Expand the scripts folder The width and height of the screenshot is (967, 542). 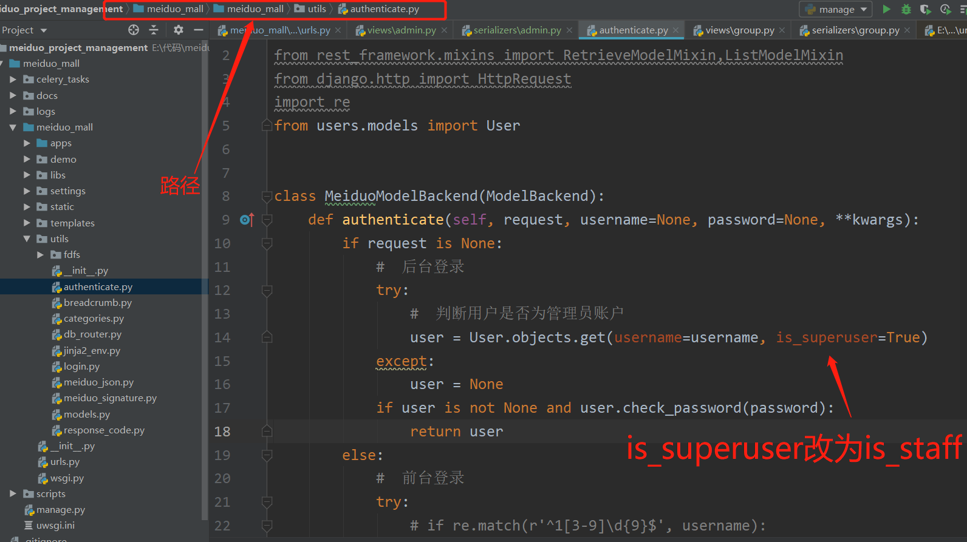tap(13, 493)
